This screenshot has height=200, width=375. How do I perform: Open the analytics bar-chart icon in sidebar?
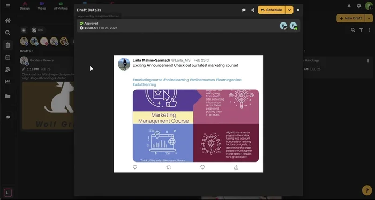[7, 81]
